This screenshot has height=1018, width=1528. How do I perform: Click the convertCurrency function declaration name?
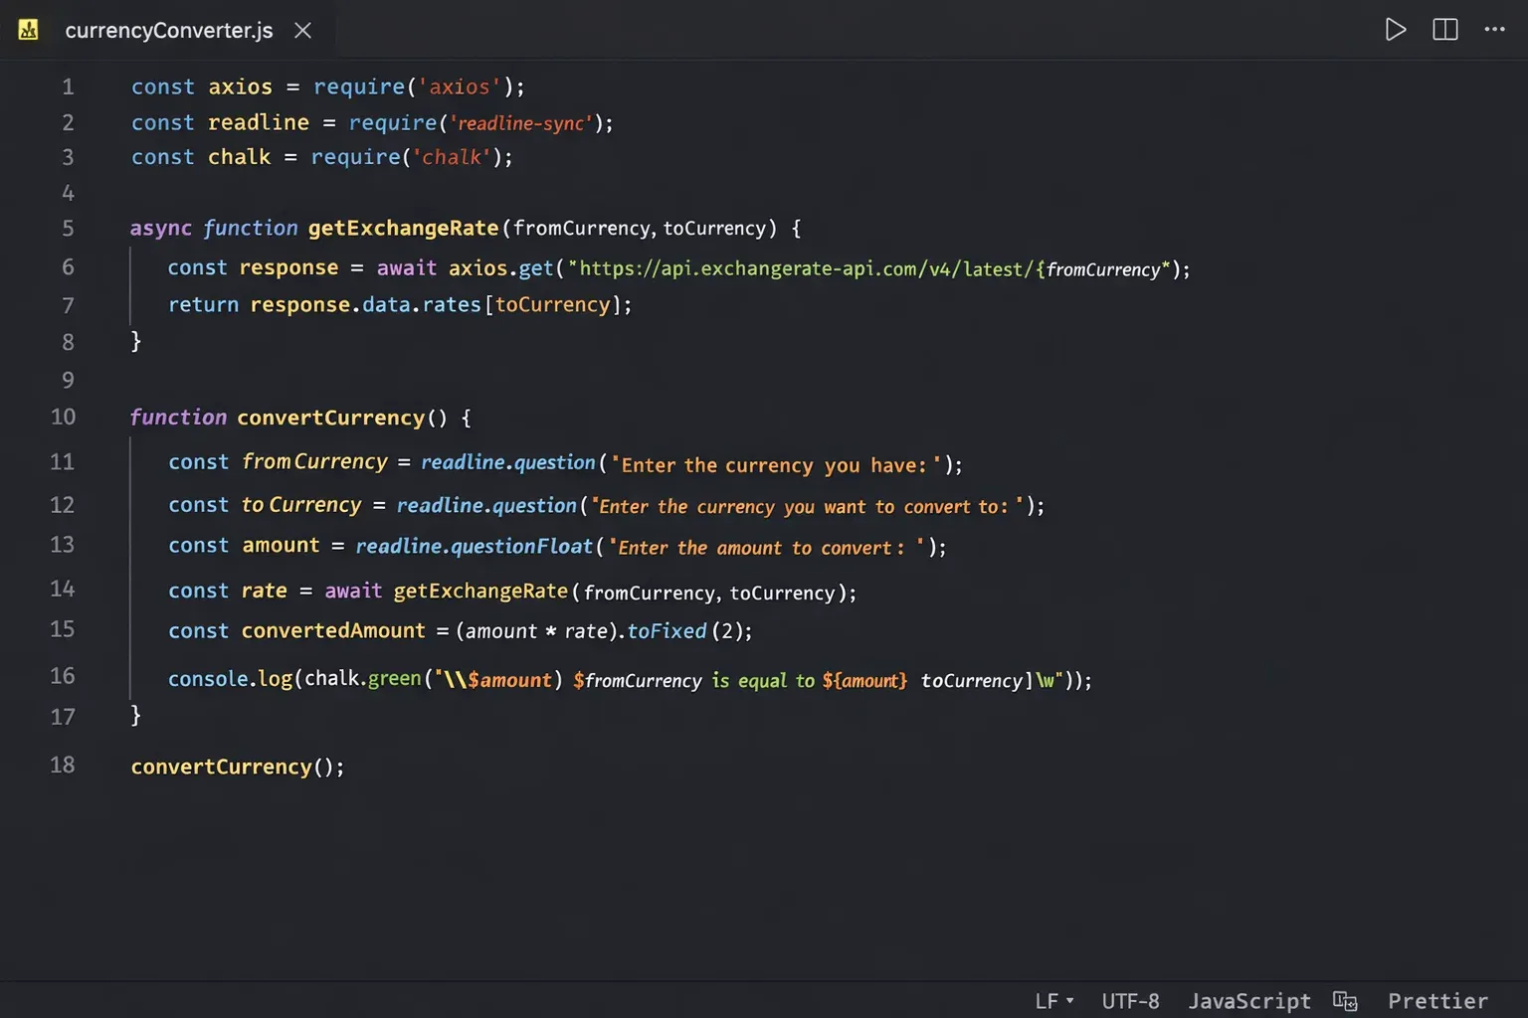[x=330, y=418]
